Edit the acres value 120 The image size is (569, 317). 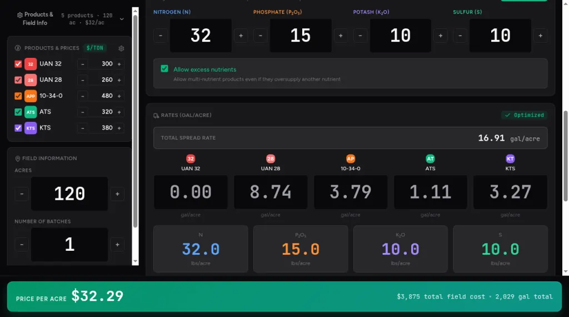tap(69, 194)
